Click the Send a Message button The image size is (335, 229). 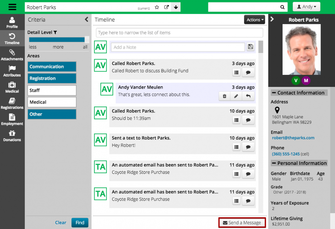[x=242, y=223]
